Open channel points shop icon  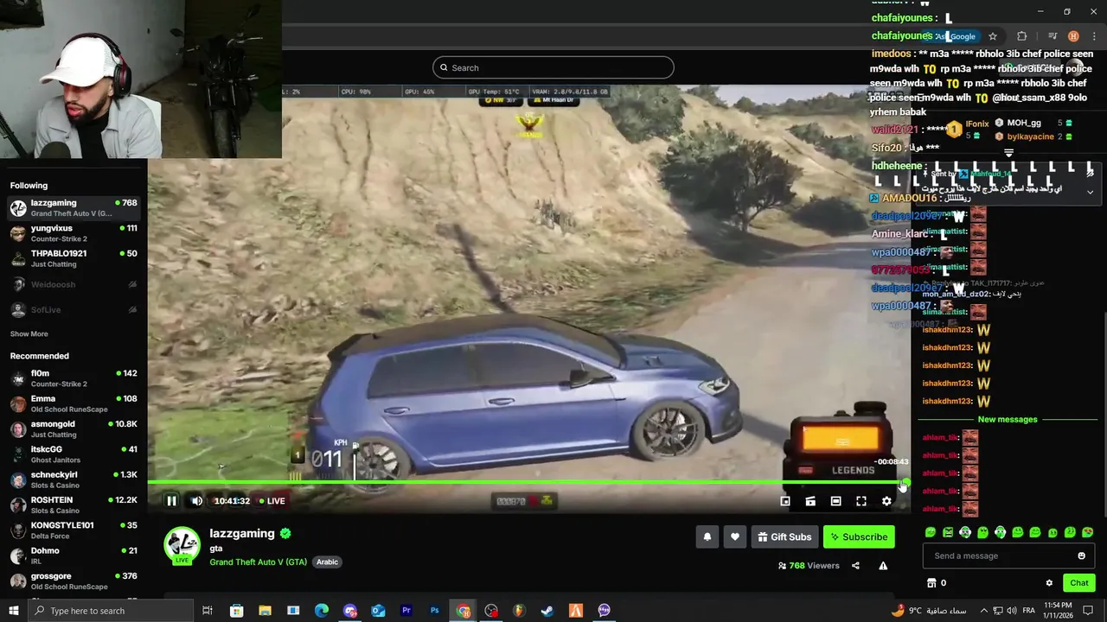click(931, 583)
